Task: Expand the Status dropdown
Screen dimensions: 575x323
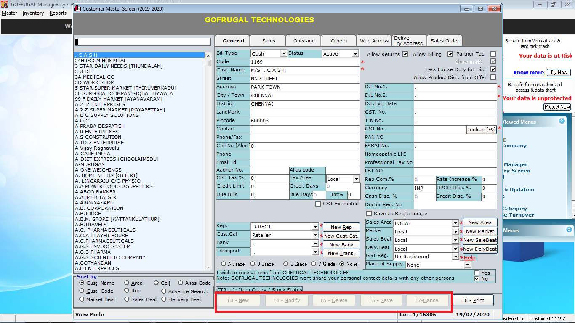Action: click(355, 54)
